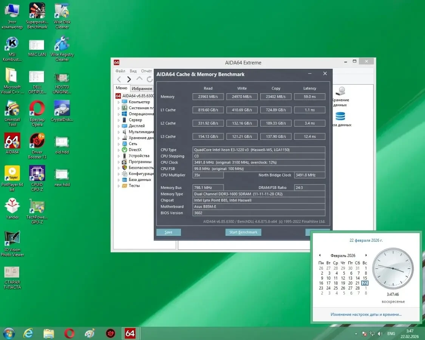Click the AIDA64 back navigation arrow

[119, 79]
